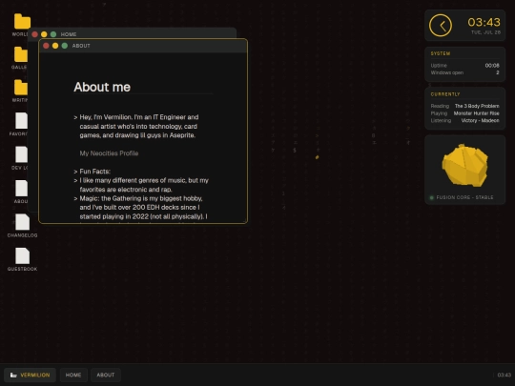The image size is (515, 386).
Task: Click Monster Hunter Rise playing entry
Action: (x=476, y=113)
